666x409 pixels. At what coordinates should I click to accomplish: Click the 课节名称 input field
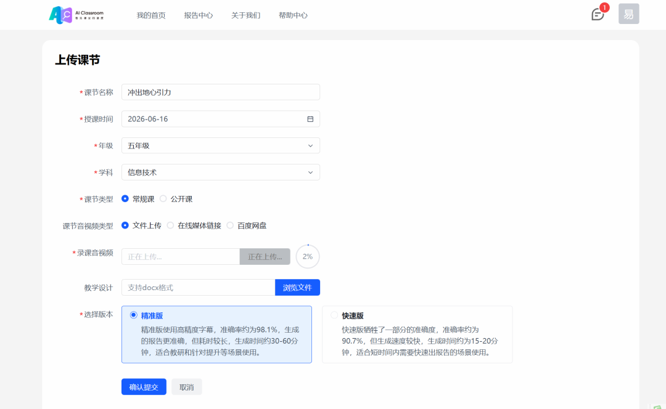pos(220,92)
